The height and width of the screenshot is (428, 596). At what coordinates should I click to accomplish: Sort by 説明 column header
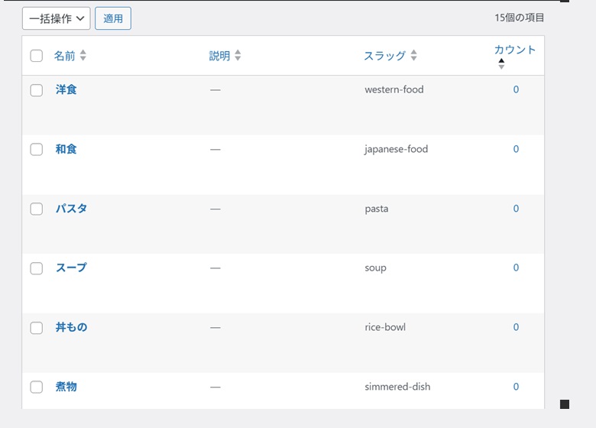pyautogui.click(x=219, y=56)
